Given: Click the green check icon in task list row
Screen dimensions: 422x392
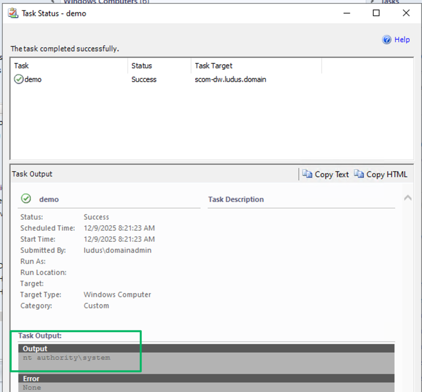Looking at the screenshot, I should pos(19,79).
